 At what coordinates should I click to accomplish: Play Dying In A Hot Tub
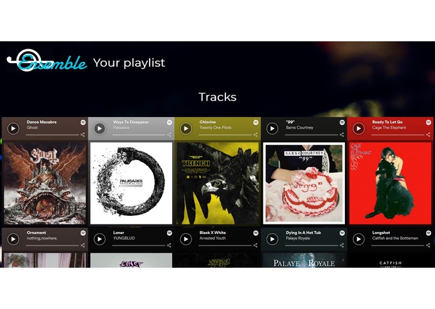272,239
